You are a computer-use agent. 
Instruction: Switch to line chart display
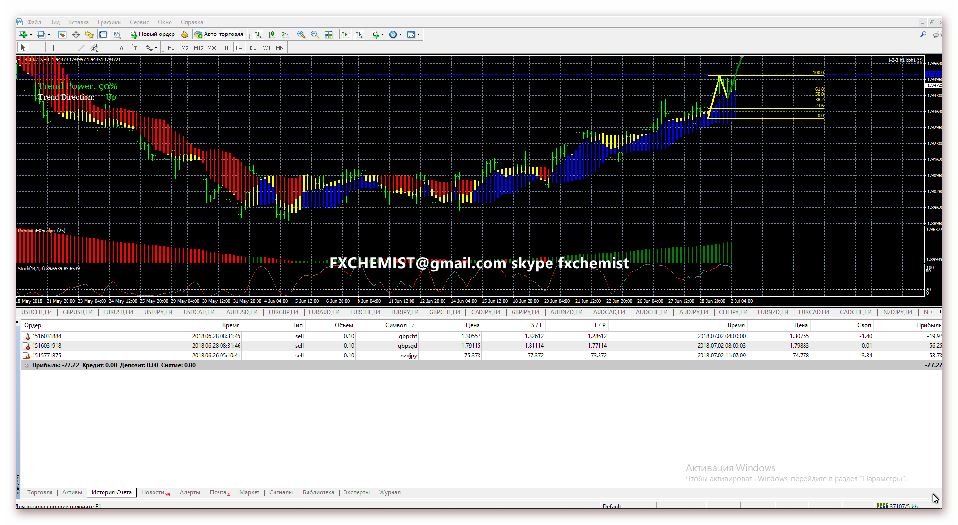pyautogui.click(x=285, y=34)
